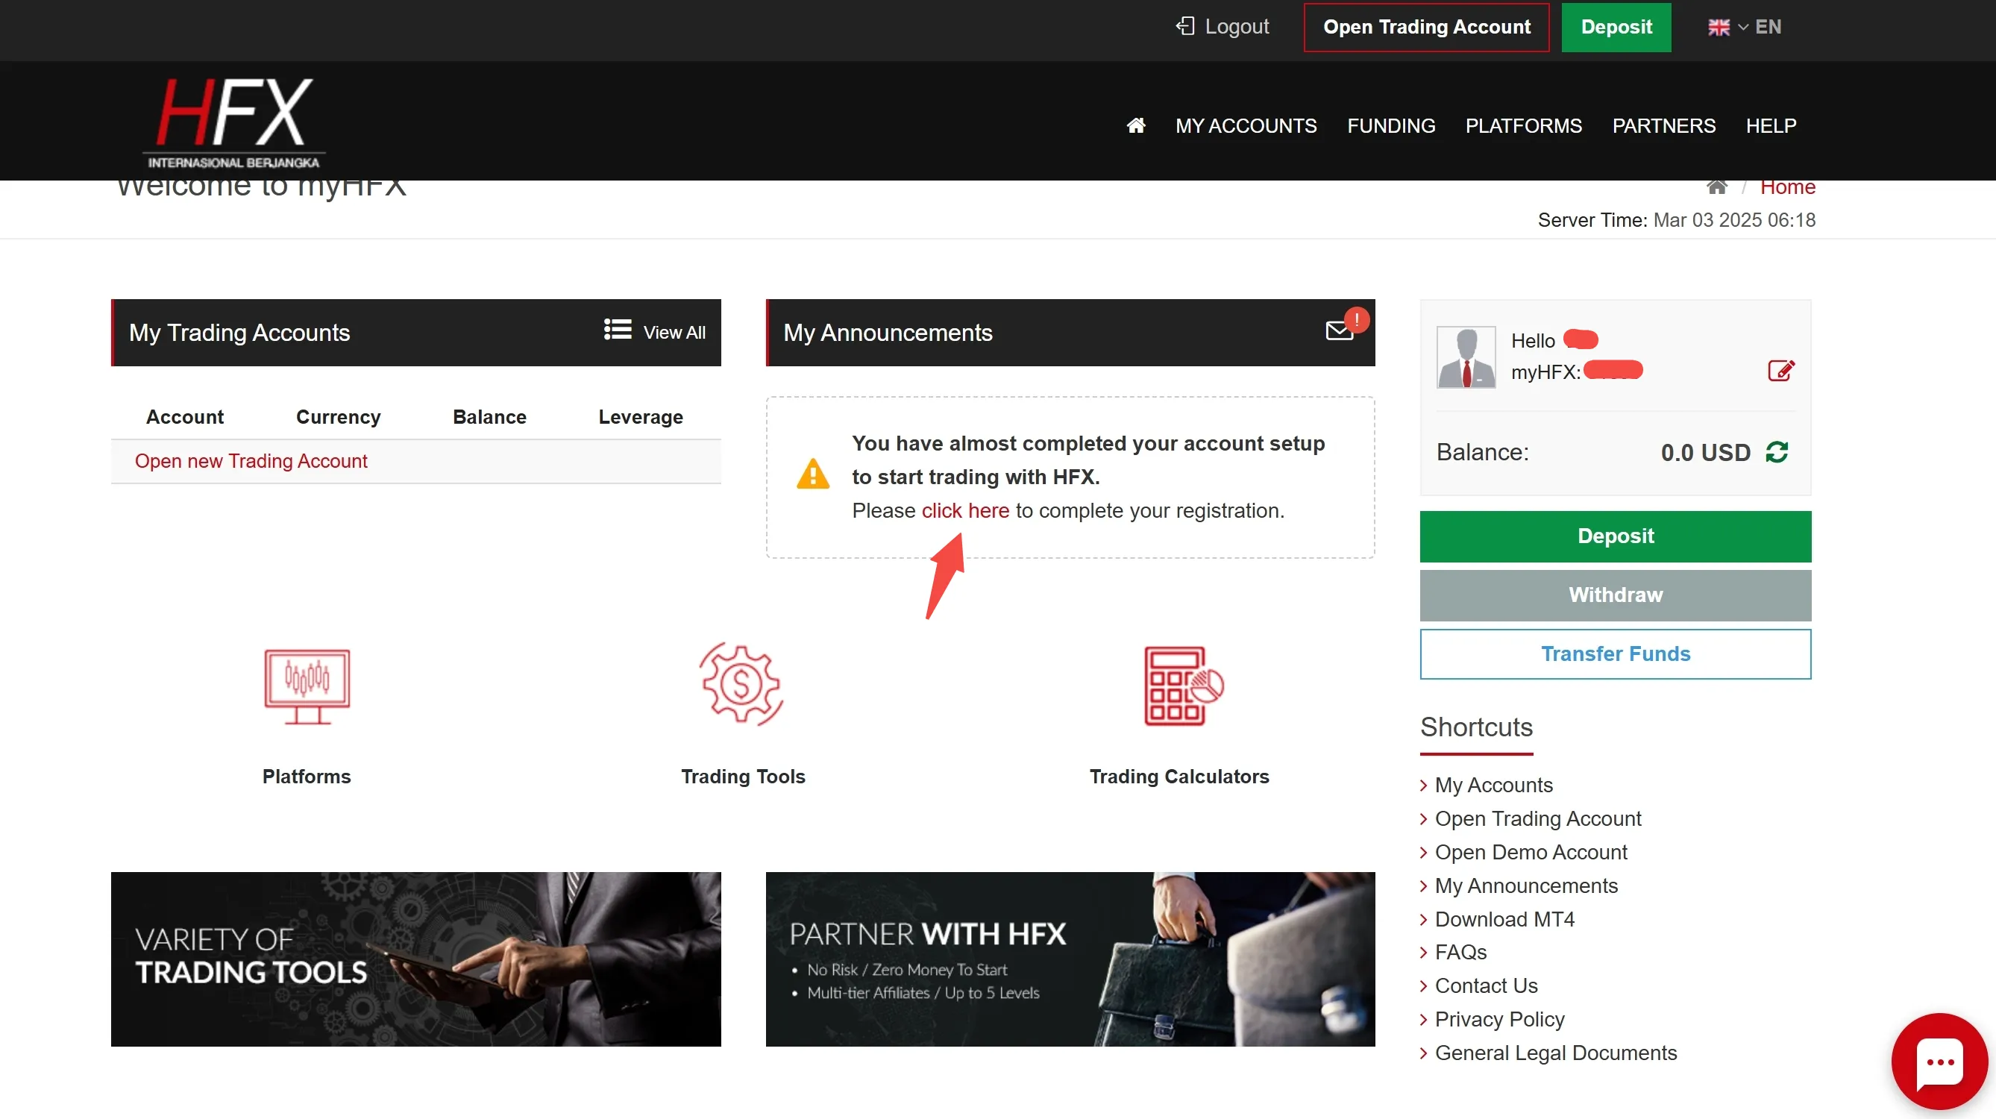
Task: Open the Trading Tools gear icon
Action: click(741, 683)
